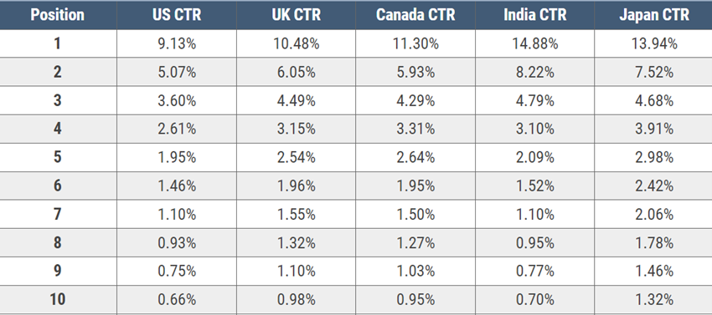Click the Position column header
This screenshot has height=315, width=712.
click(x=58, y=15)
